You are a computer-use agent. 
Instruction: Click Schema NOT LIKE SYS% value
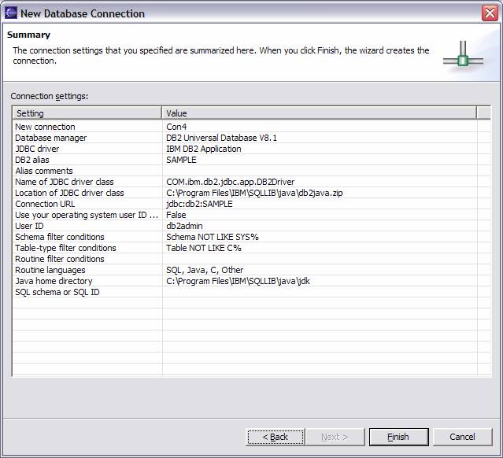[x=213, y=237]
